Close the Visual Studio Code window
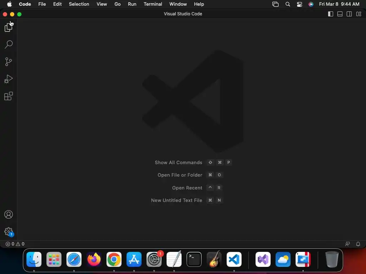 (x=5, y=14)
